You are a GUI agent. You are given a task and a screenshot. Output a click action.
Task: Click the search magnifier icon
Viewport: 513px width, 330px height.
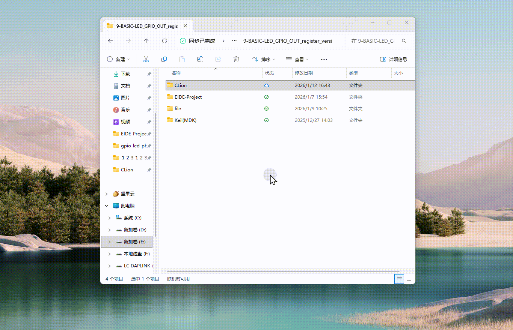pyautogui.click(x=404, y=41)
